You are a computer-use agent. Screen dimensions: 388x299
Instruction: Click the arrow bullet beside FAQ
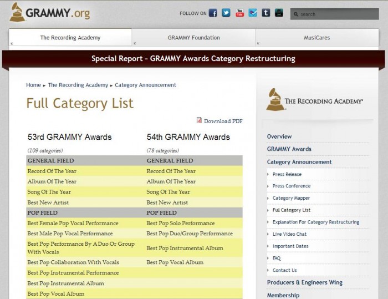268,258
